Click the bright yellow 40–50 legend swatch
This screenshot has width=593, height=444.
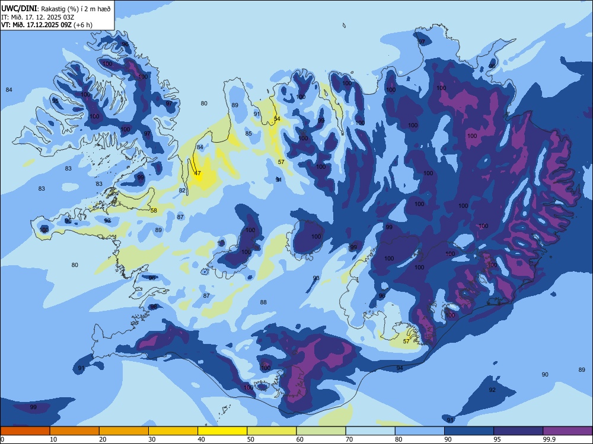[222, 431]
